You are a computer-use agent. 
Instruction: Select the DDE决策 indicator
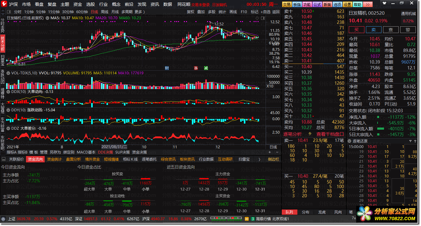tap(105, 152)
